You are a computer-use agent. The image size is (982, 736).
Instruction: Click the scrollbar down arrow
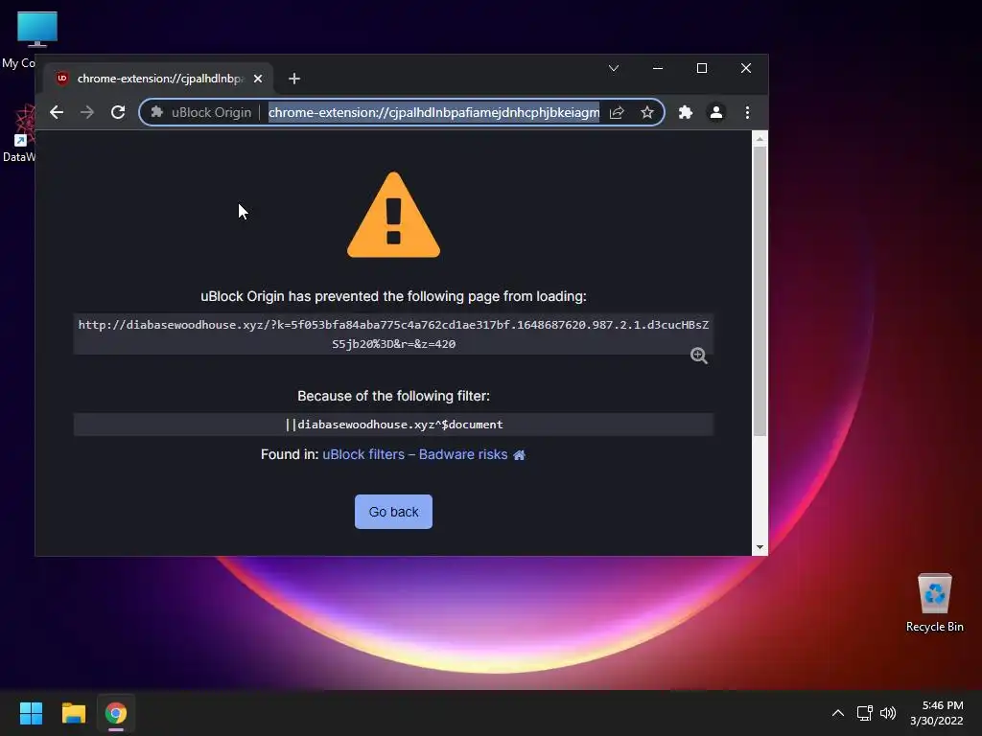tap(760, 547)
